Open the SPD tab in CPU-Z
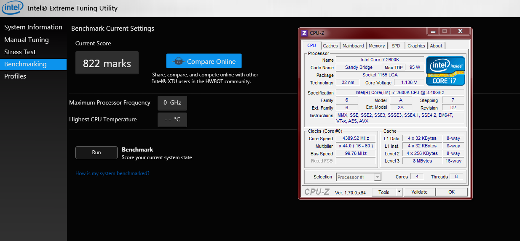 click(x=396, y=46)
